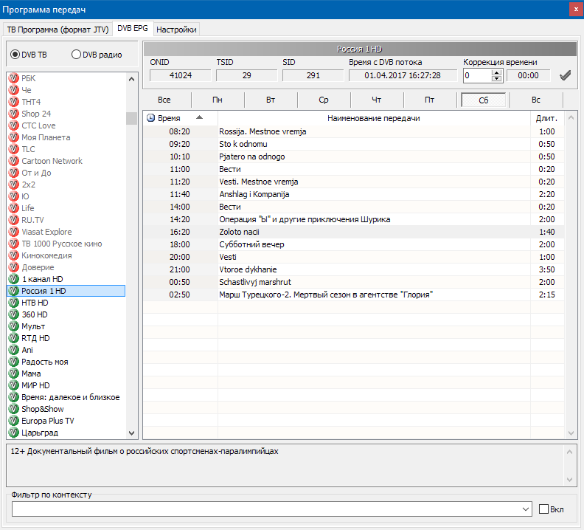The width and height of the screenshot is (584, 530).
Task: Click the red icon beside Cartoon Network
Action: click(x=13, y=161)
